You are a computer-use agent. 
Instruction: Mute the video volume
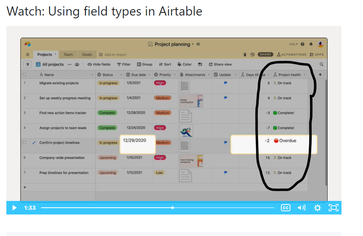pos(301,208)
